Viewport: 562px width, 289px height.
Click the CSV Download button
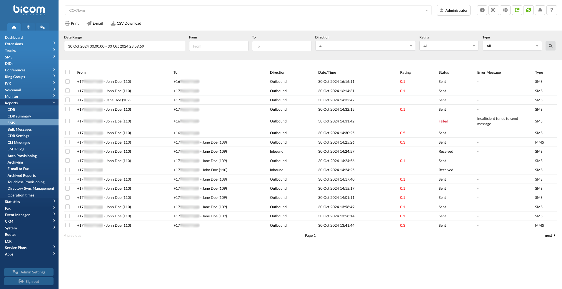[126, 23]
